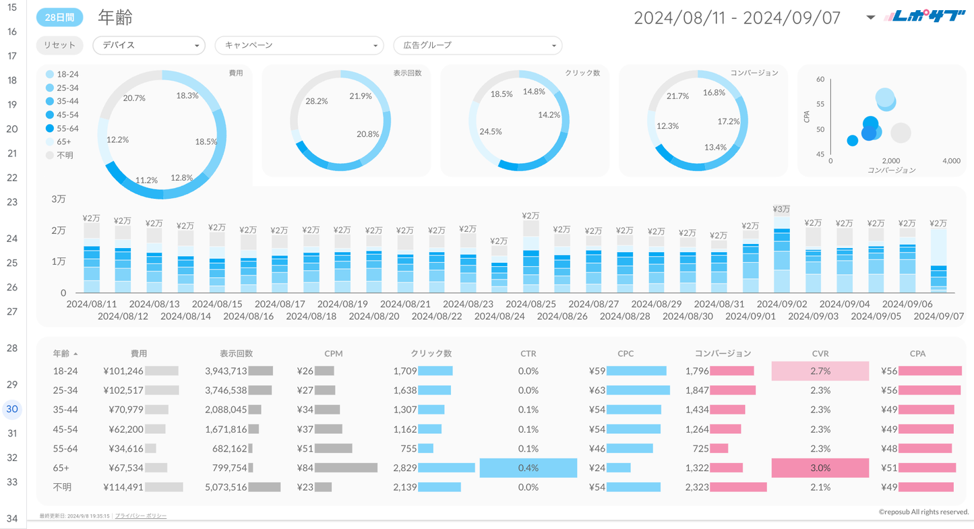Image resolution: width=974 pixels, height=529 pixels.
Task: Click the reposub logo icon
Action: click(x=924, y=17)
